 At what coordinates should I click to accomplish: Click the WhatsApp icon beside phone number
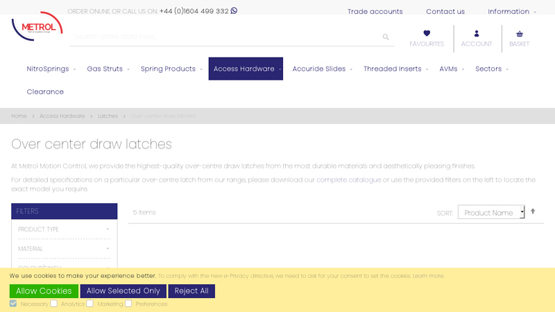[234, 11]
